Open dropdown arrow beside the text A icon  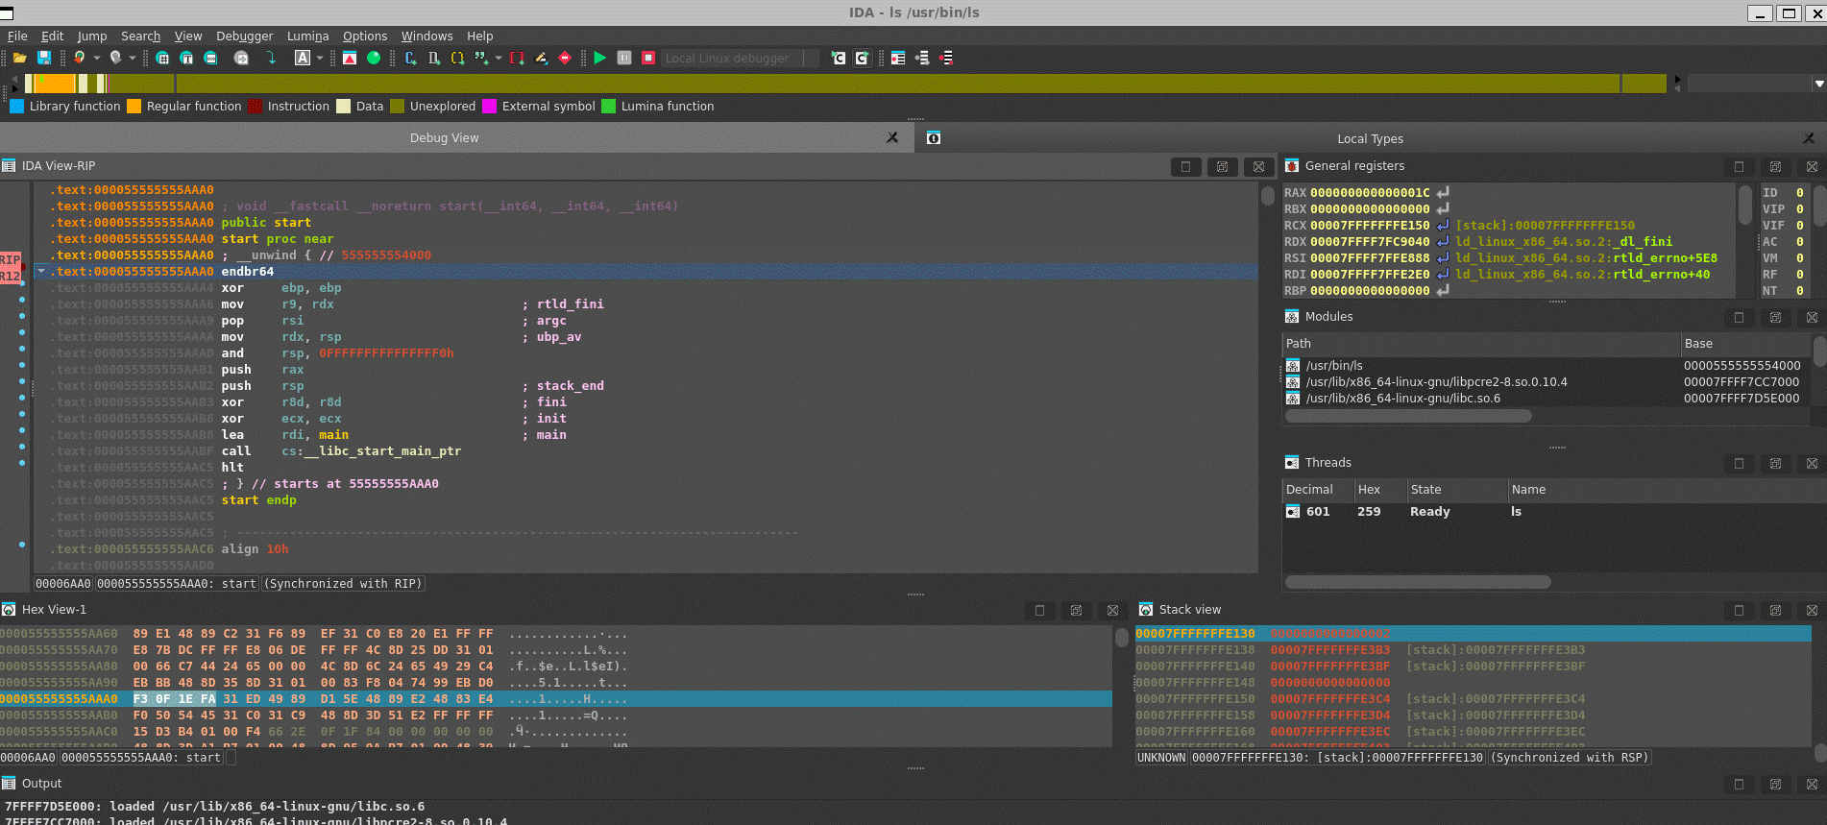(320, 58)
